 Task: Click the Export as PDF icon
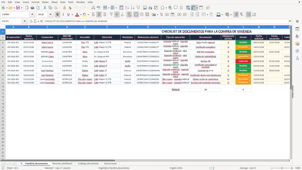coord(27,8)
